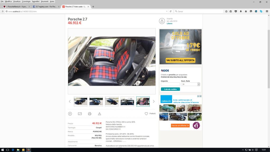The width and height of the screenshot is (270, 152).
Task: Open the bookmarks list clipboard icon
Action: 231,11
